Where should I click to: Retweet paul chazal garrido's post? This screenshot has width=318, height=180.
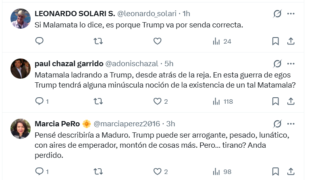coord(98,101)
